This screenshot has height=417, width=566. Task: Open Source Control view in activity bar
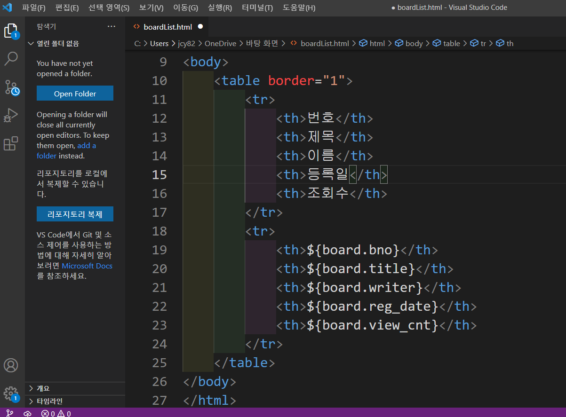(12, 87)
